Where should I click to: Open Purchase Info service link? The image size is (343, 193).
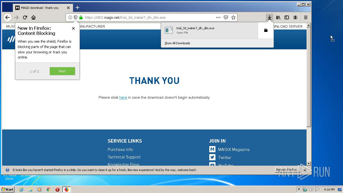point(120,150)
